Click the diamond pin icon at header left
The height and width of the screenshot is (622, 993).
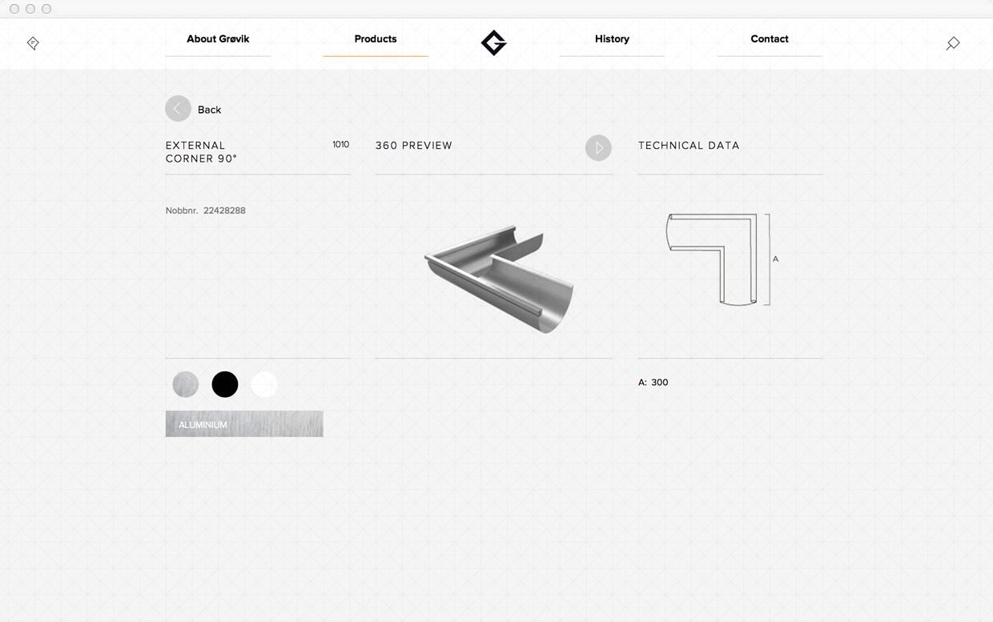(33, 43)
